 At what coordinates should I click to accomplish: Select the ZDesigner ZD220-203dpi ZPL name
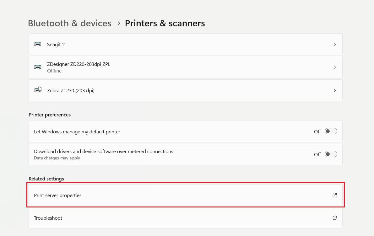79,64
